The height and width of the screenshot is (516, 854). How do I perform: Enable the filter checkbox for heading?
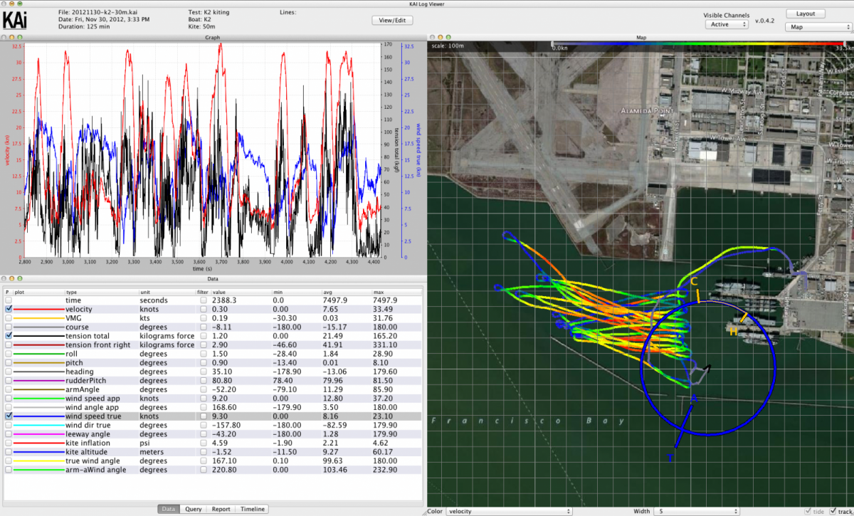coord(204,372)
